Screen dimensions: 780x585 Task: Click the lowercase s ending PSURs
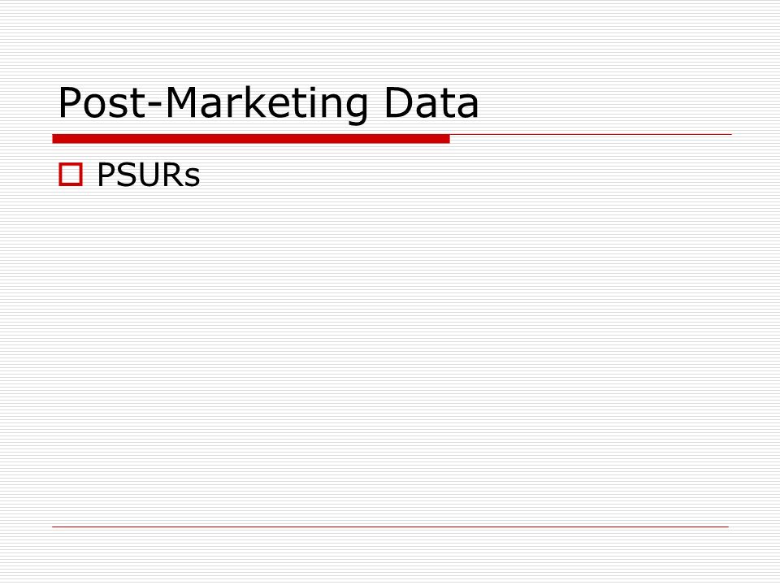pos(192,179)
